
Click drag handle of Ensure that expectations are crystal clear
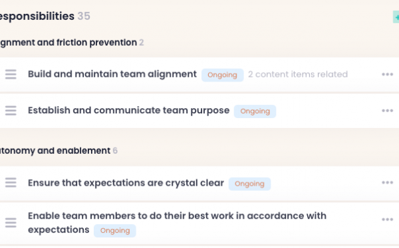[x=11, y=182]
